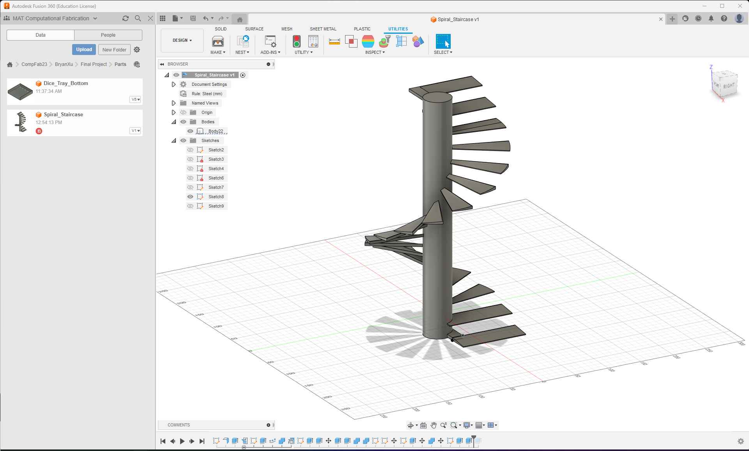Switch to the SHEET METAL tab

(x=323, y=29)
